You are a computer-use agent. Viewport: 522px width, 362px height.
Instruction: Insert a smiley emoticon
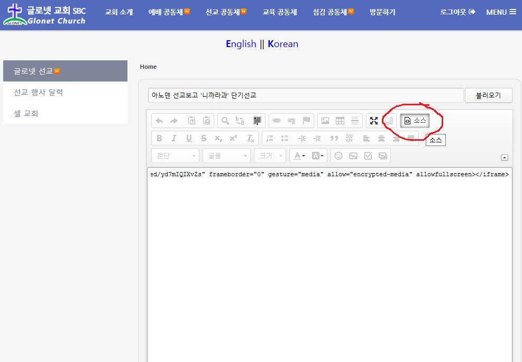338,156
